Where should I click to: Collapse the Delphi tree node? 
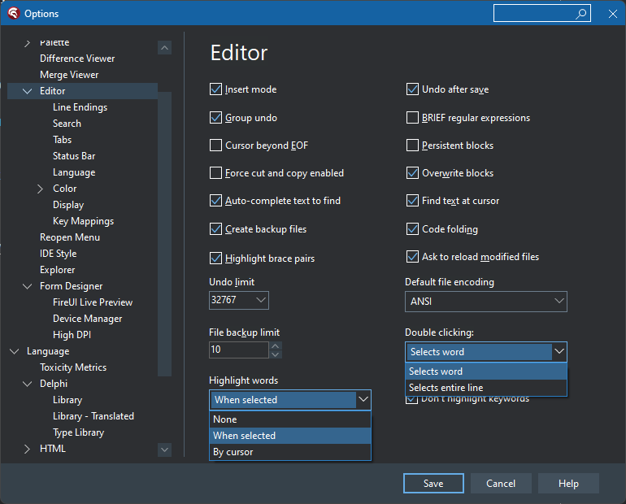[27, 384]
